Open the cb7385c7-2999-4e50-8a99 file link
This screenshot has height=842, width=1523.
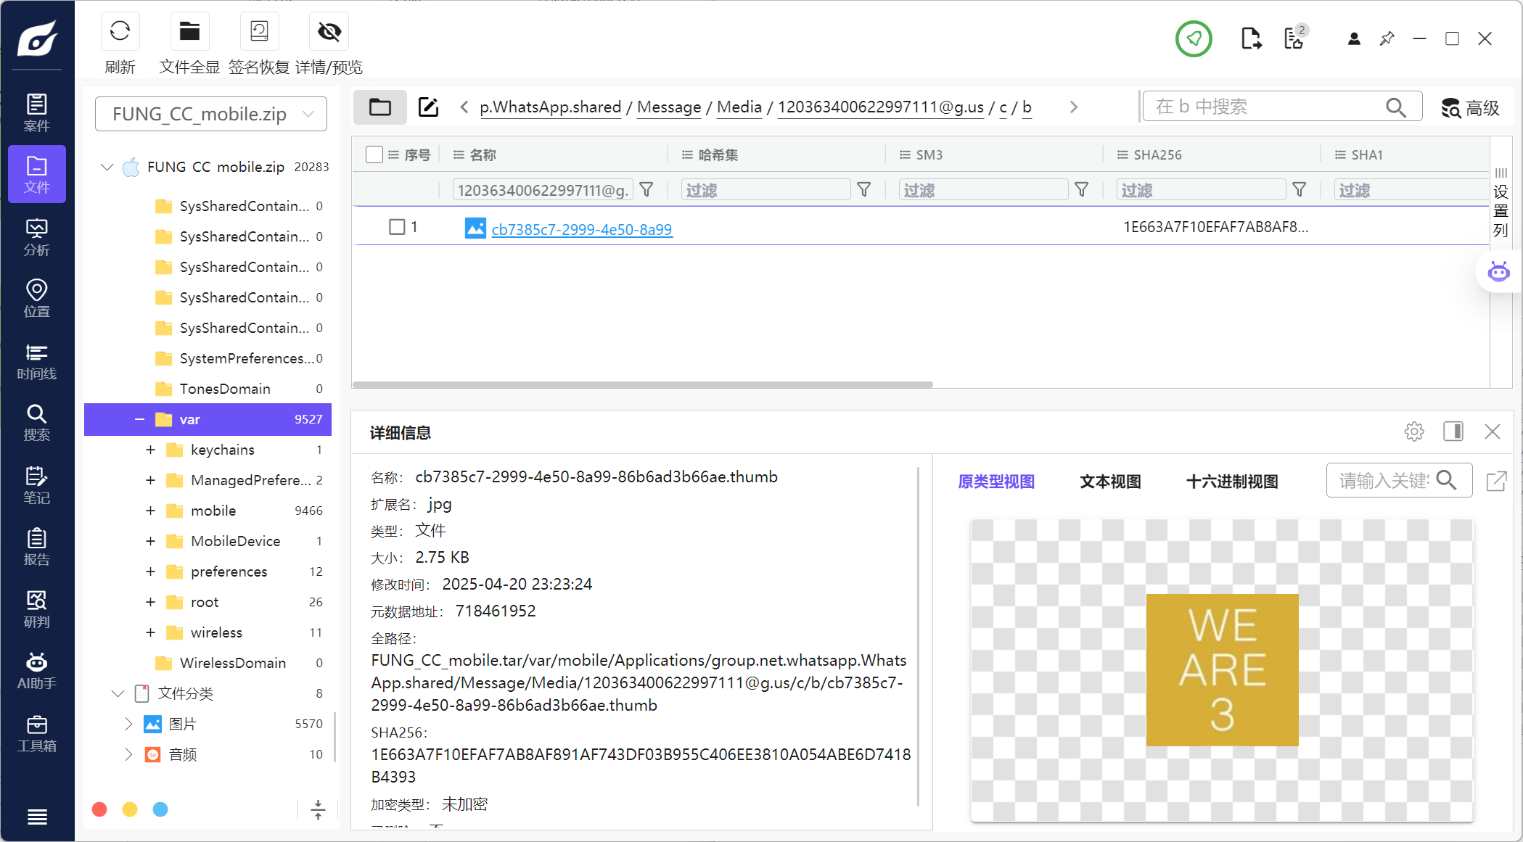(581, 229)
